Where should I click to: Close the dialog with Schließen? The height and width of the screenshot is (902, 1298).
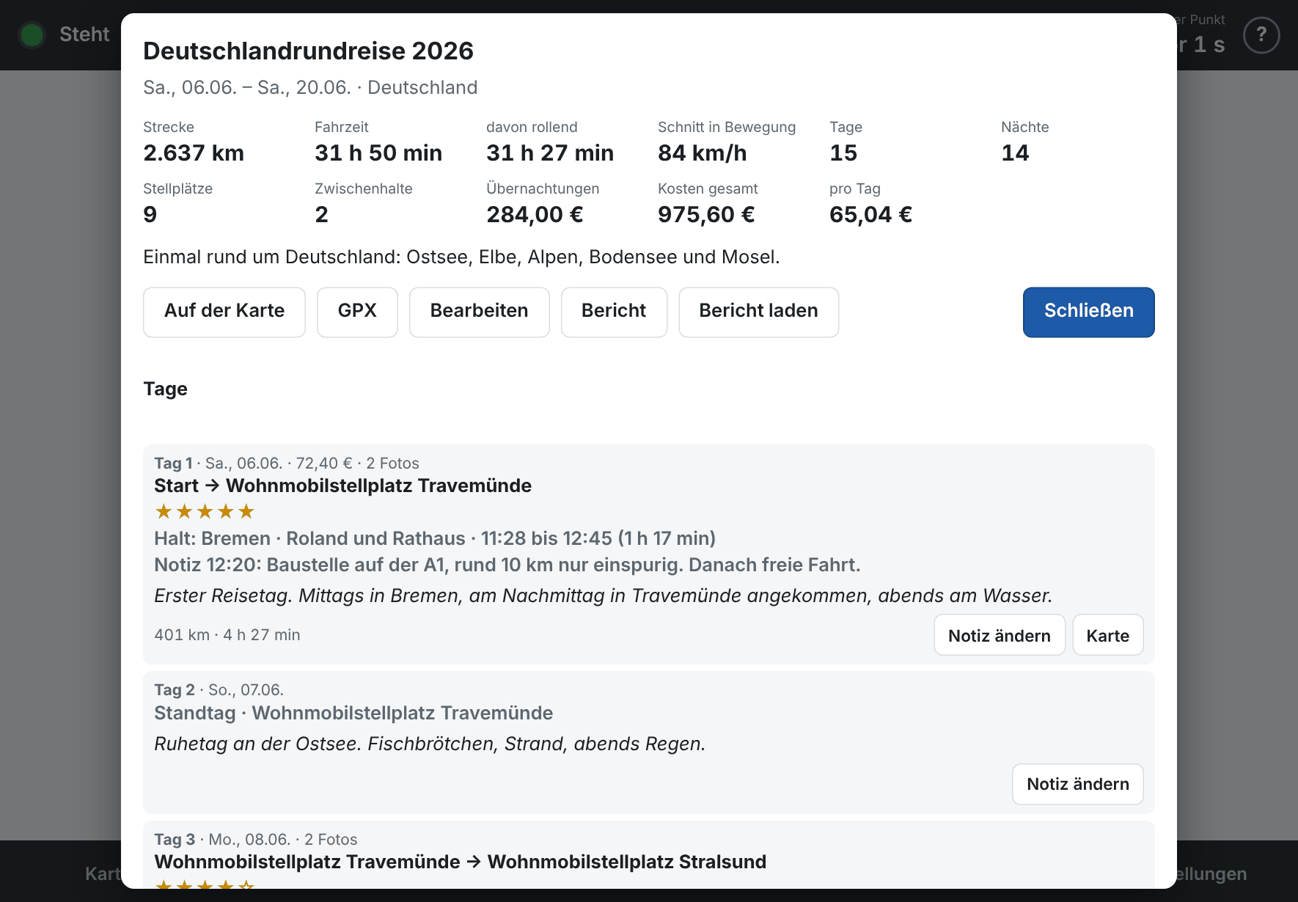pos(1088,312)
